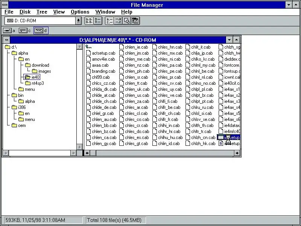Sort files by date button
The height and width of the screenshot is (226, 301).
(135, 21)
